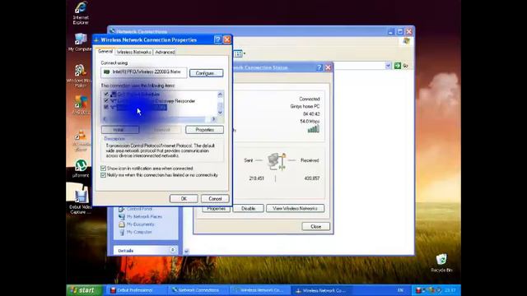Open the address bar dropdown in Network Connections

tap(388, 66)
